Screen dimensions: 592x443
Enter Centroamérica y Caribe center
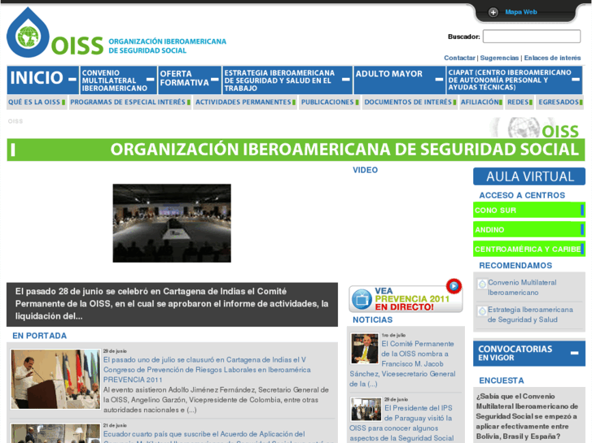tap(529, 250)
